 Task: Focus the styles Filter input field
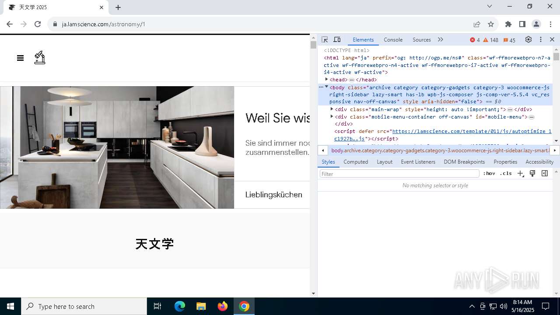pyautogui.click(x=399, y=174)
